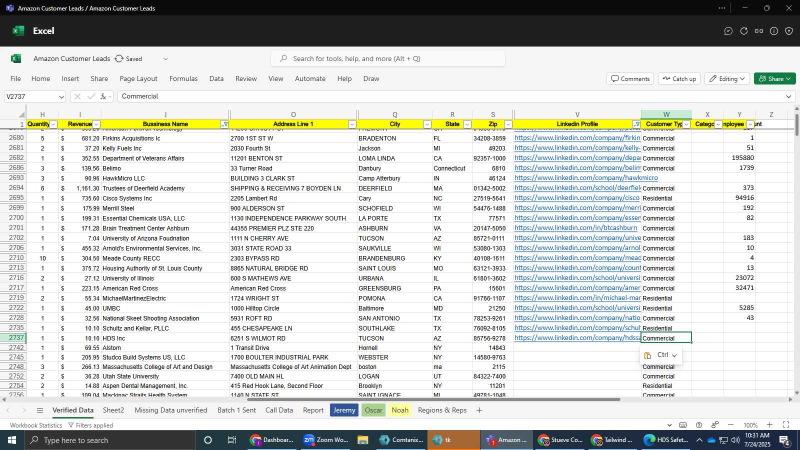800x450 pixels.
Task: Open Workbook Statistics in status bar
Action: 36,425
